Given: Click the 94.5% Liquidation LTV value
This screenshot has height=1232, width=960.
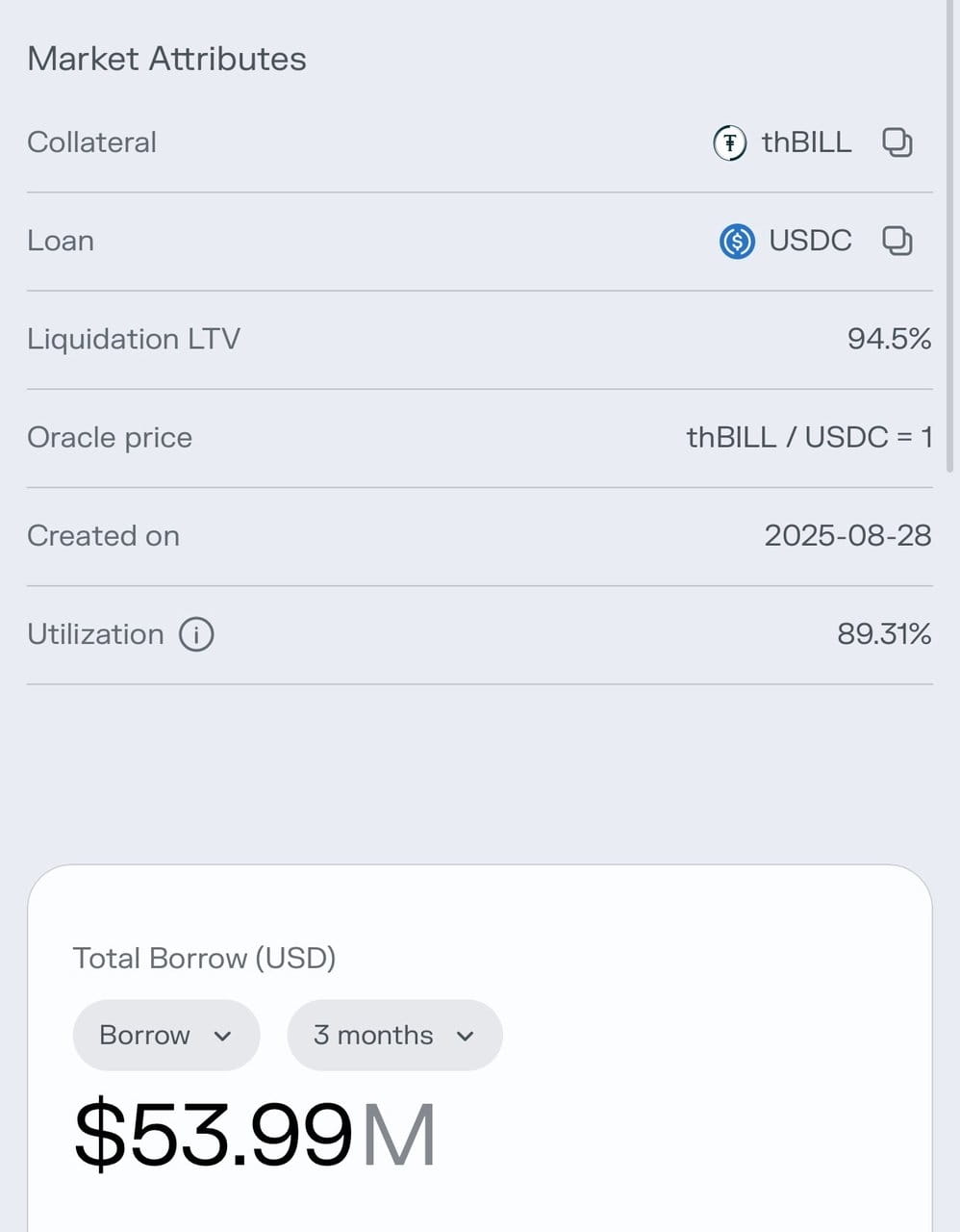Looking at the screenshot, I should pyautogui.click(x=889, y=339).
